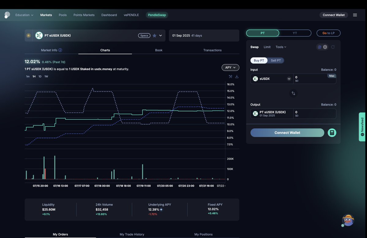Click the chain badge icon beside PT sUSDX
The width and height of the screenshot is (367, 238).
coord(28,35)
